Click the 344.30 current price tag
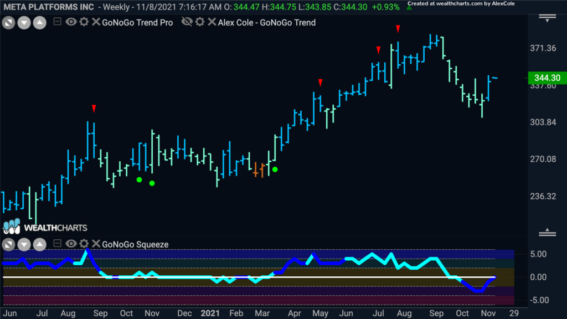This screenshot has height=319, width=567. pyautogui.click(x=547, y=78)
